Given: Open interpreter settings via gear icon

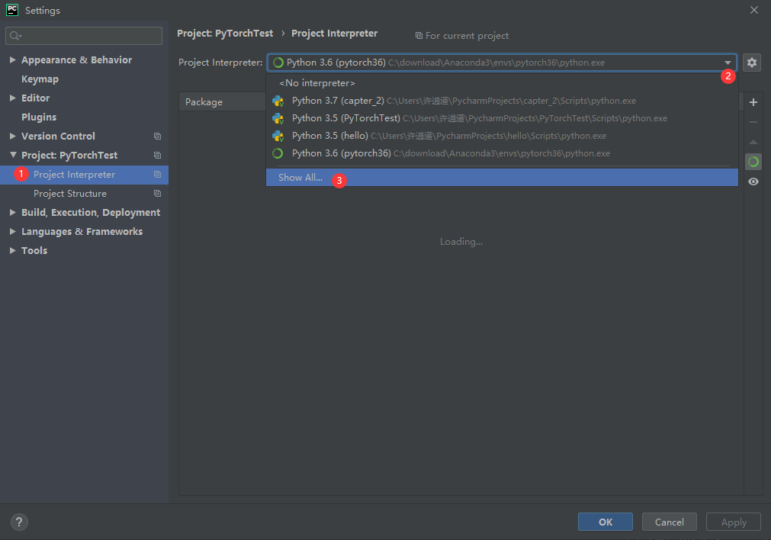Looking at the screenshot, I should point(752,62).
